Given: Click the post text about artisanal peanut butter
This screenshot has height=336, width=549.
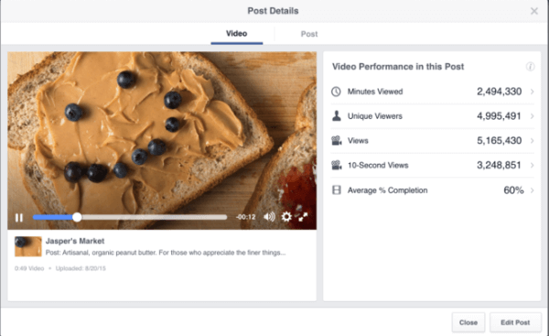Looking at the screenshot, I should pos(166,253).
